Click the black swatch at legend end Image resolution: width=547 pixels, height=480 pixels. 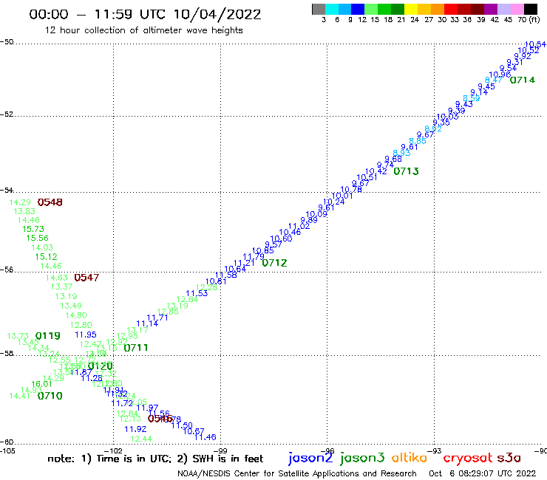pyautogui.click(x=530, y=9)
